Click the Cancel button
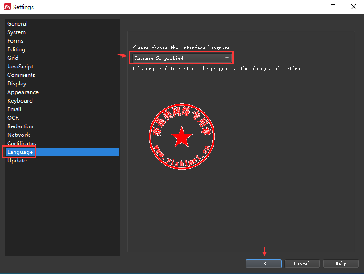 tap(302, 264)
